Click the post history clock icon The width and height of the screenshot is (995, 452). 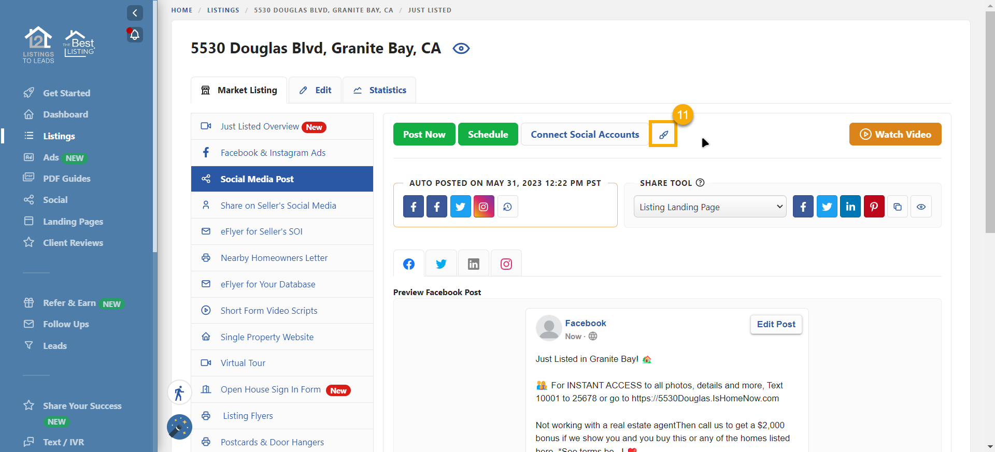(x=507, y=207)
